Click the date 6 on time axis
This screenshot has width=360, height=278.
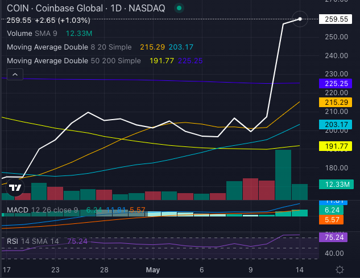tap(201, 269)
